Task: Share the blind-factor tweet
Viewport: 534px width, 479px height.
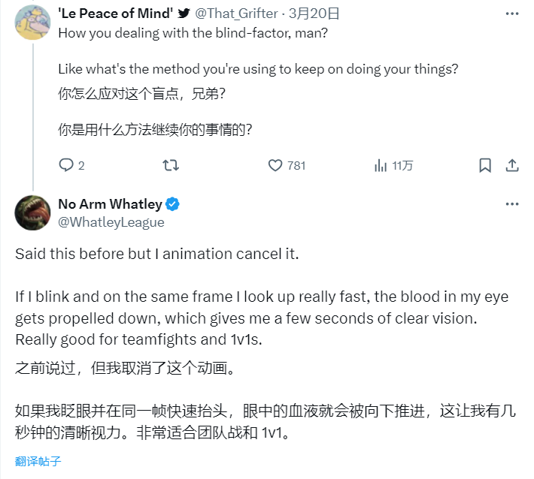Action: tap(512, 165)
